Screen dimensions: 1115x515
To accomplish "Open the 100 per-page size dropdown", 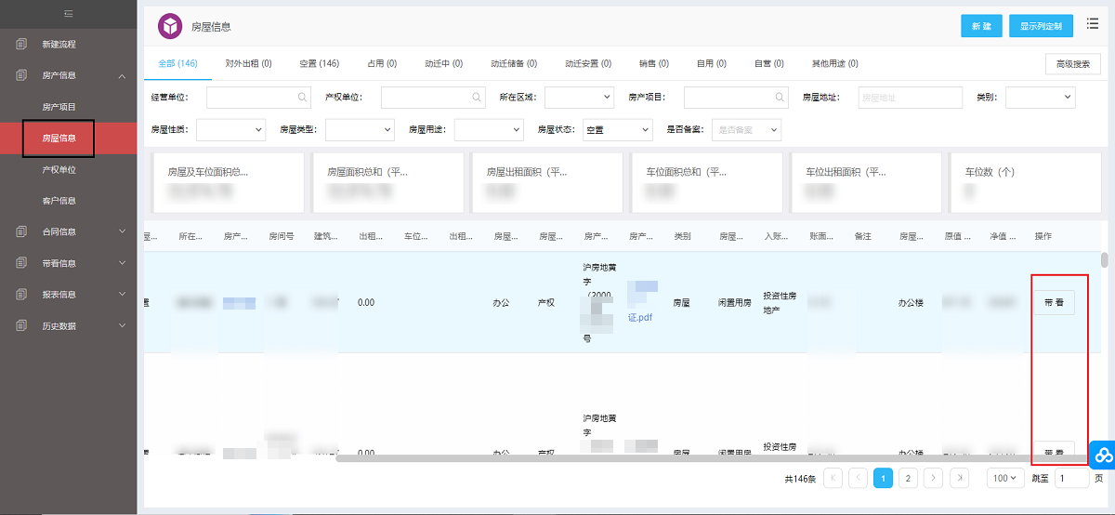I will (x=1004, y=478).
